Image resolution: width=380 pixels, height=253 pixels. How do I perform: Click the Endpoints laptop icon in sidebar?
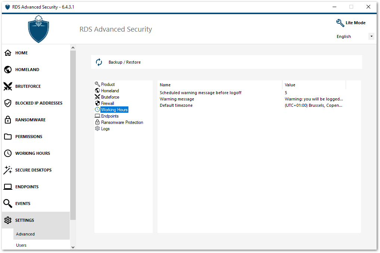pyautogui.click(x=8, y=187)
